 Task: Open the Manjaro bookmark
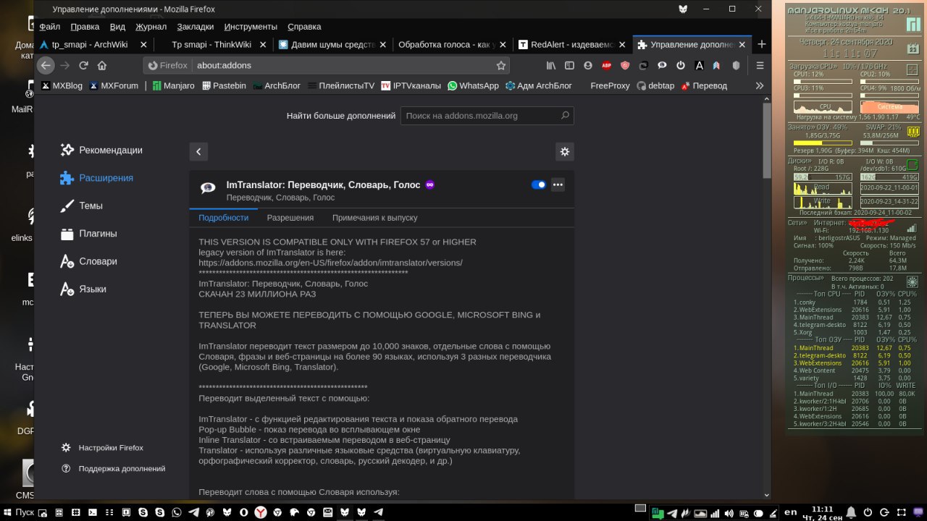tap(173, 85)
